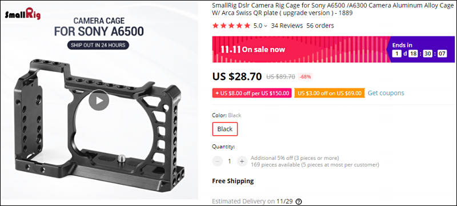Click the US $8.00 off coupon
The image size is (457, 206).
(252, 93)
